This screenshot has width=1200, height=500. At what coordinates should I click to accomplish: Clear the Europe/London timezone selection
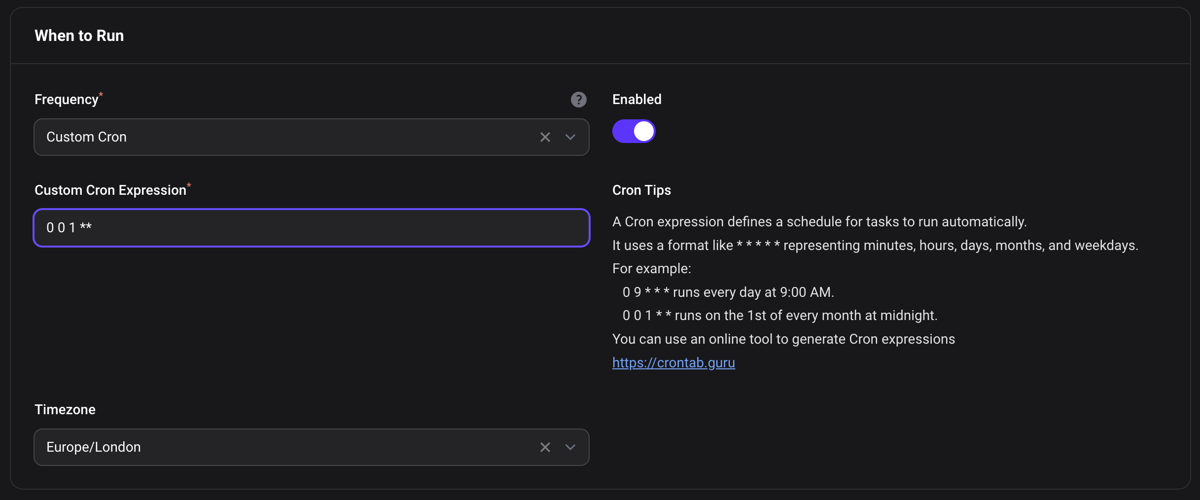pyautogui.click(x=545, y=447)
